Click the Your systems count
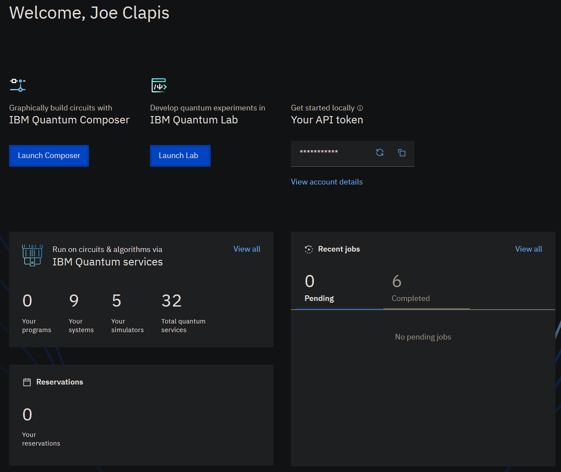The width and height of the screenshot is (561, 472). 74,301
